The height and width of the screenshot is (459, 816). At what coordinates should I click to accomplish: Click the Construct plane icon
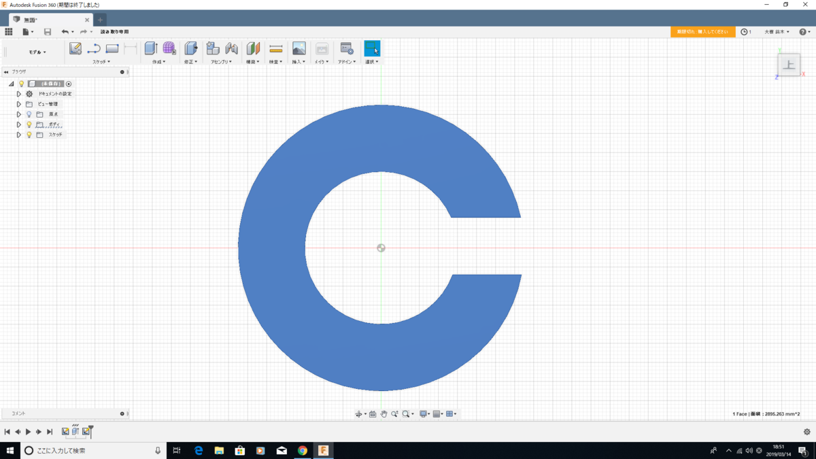click(253, 48)
